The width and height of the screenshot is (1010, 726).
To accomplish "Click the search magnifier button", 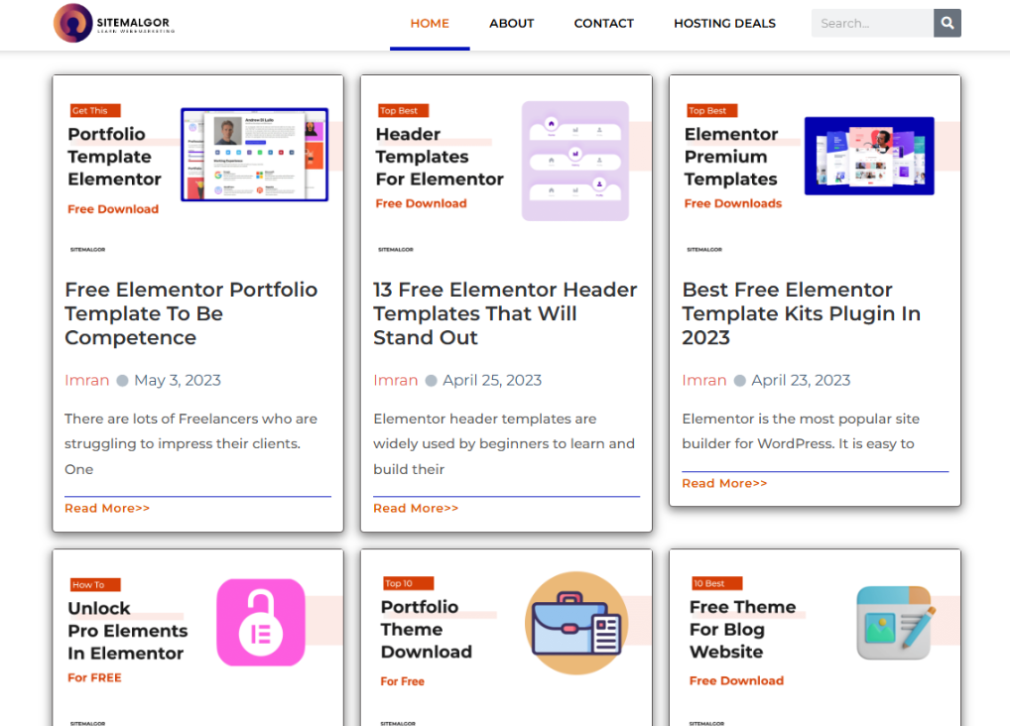I will pos(947,23).
